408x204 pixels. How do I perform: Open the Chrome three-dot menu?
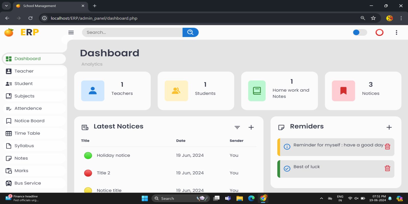pyautogui.click(x=401, y=18)
